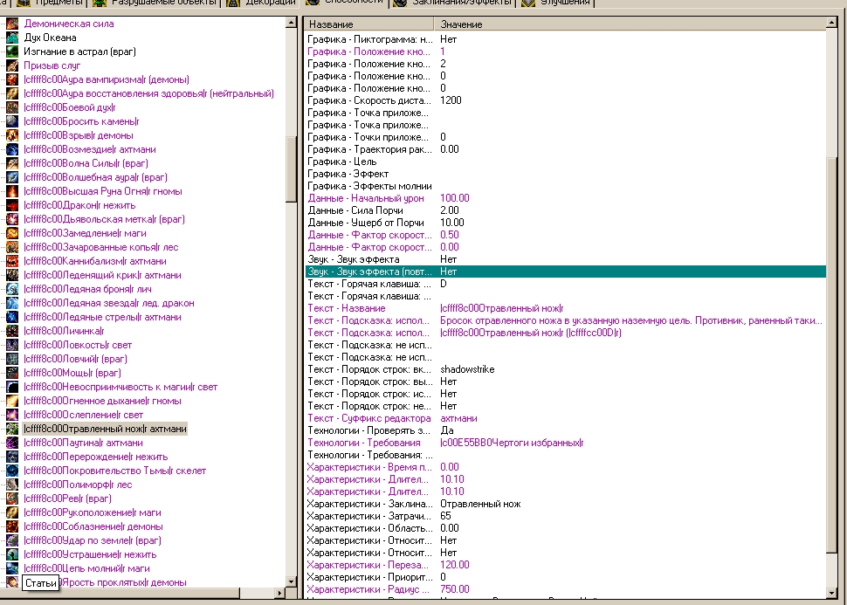Select the Цепь молний ability icon
Image resolution: width=847 pixels, height=605 pixels.
(x=12, y=568)
